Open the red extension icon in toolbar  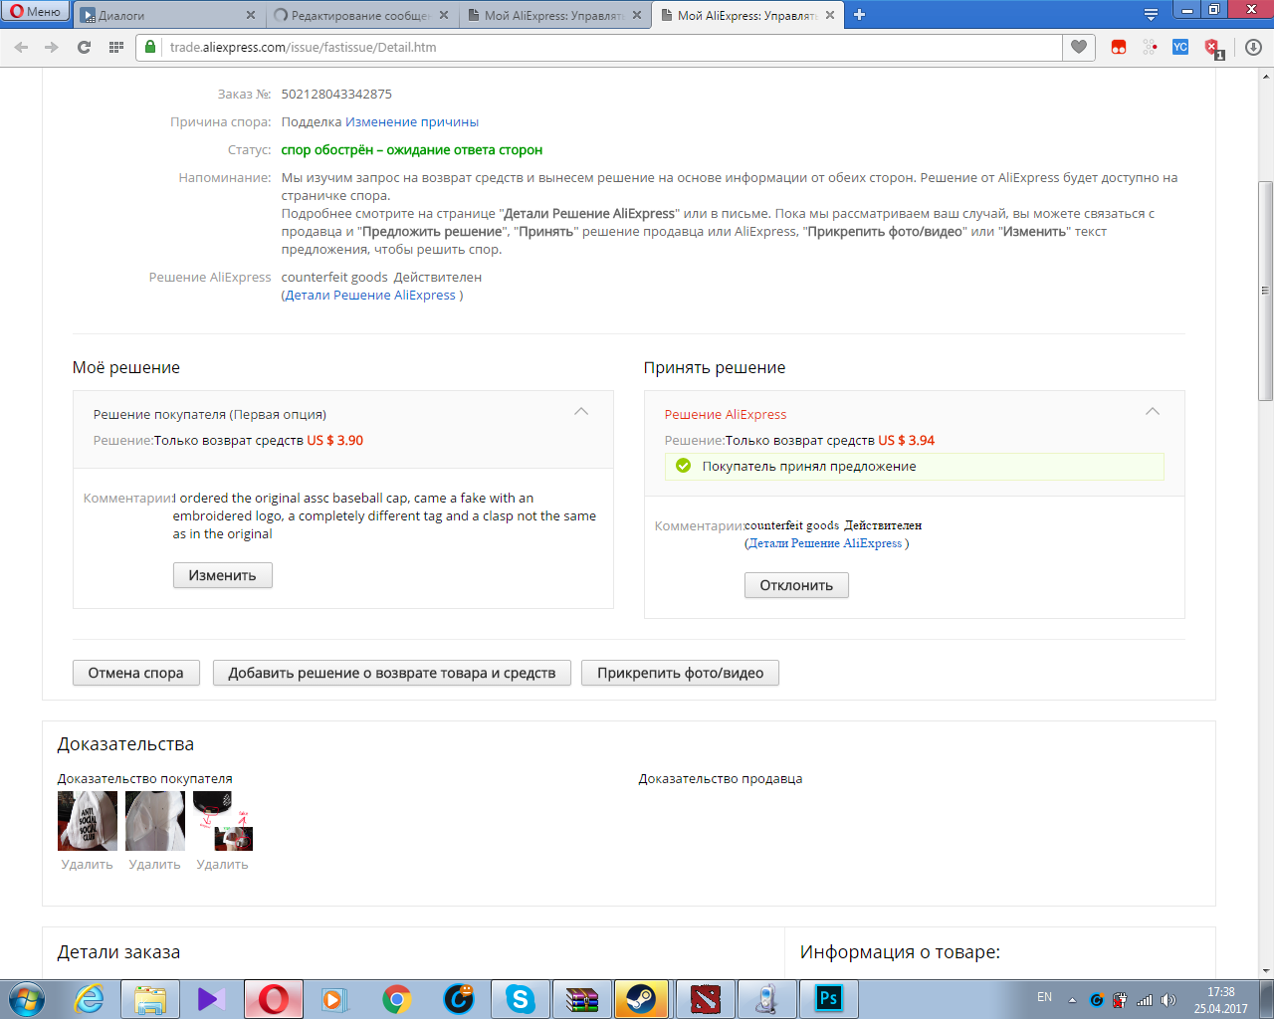(x=1119, y=47)
